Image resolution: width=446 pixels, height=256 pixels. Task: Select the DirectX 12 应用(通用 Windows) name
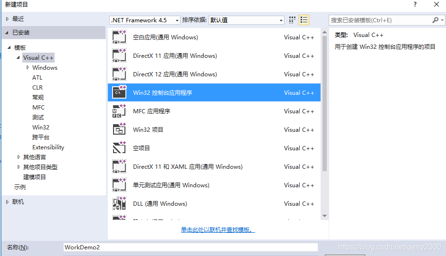[175, 74]
